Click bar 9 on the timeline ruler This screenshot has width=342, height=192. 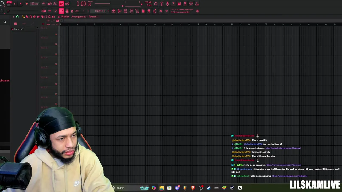129,24
